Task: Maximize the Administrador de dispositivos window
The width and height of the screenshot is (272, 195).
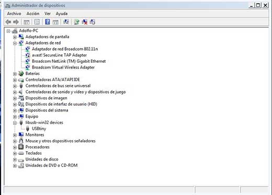Action: point(258,5)
